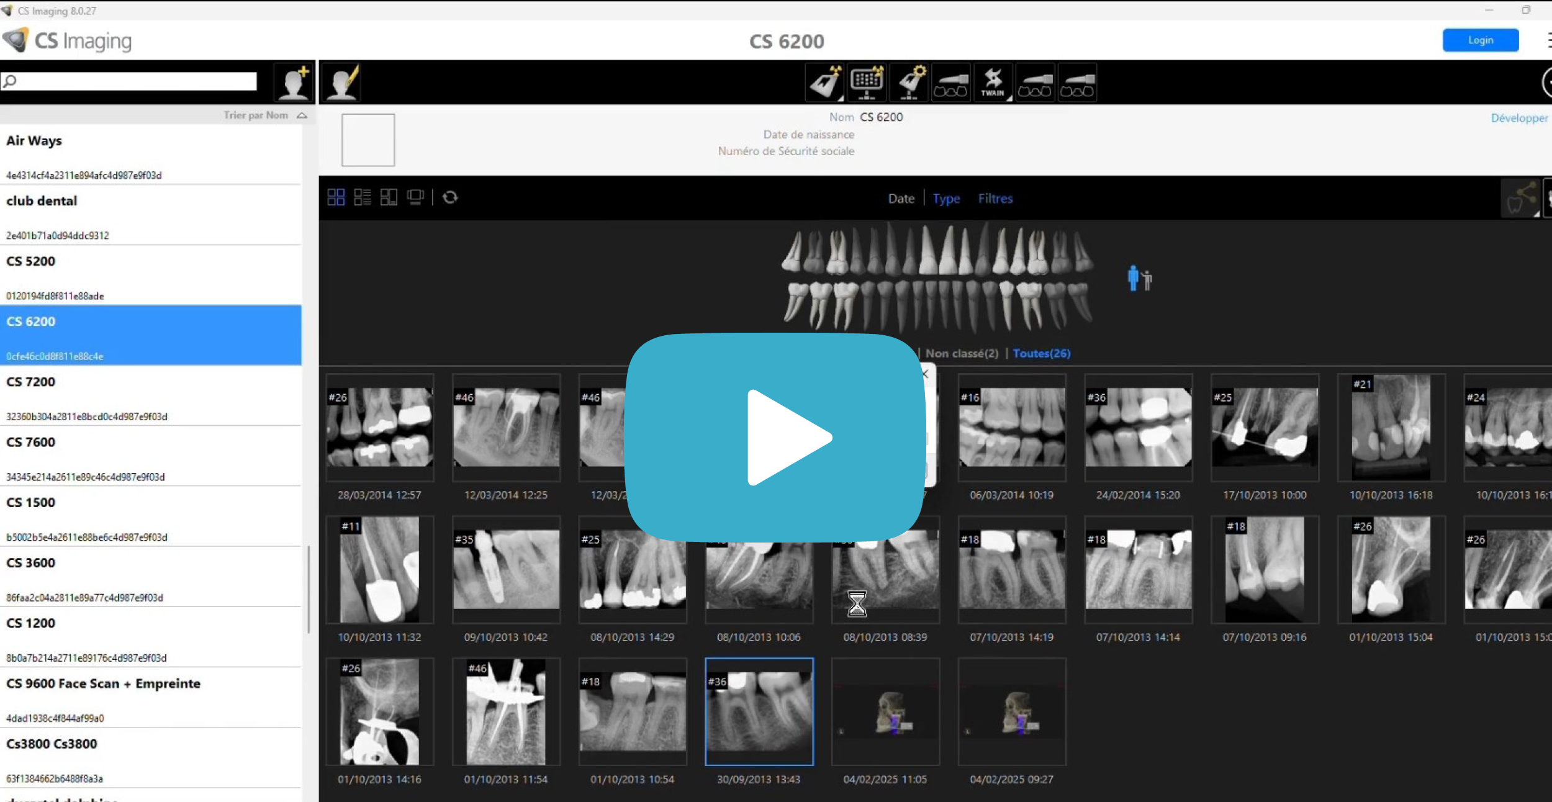This screenshot has height=802, width=1552.
Task: Click the search magnifier icon
Action: click(x=9, y=81)
